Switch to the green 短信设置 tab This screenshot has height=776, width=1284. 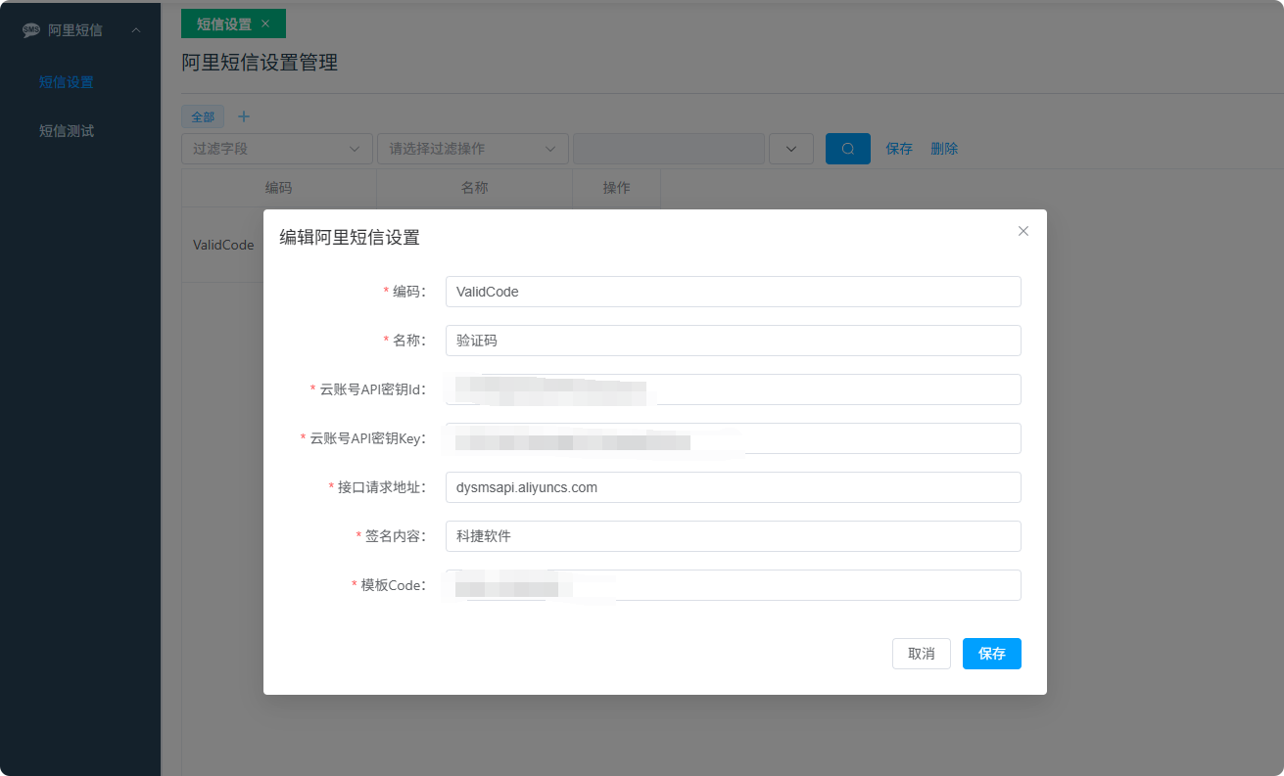pos(223,23)
